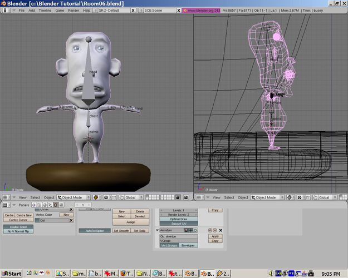Toggle Vert.Groups in Armature modifier

(169, 245)
